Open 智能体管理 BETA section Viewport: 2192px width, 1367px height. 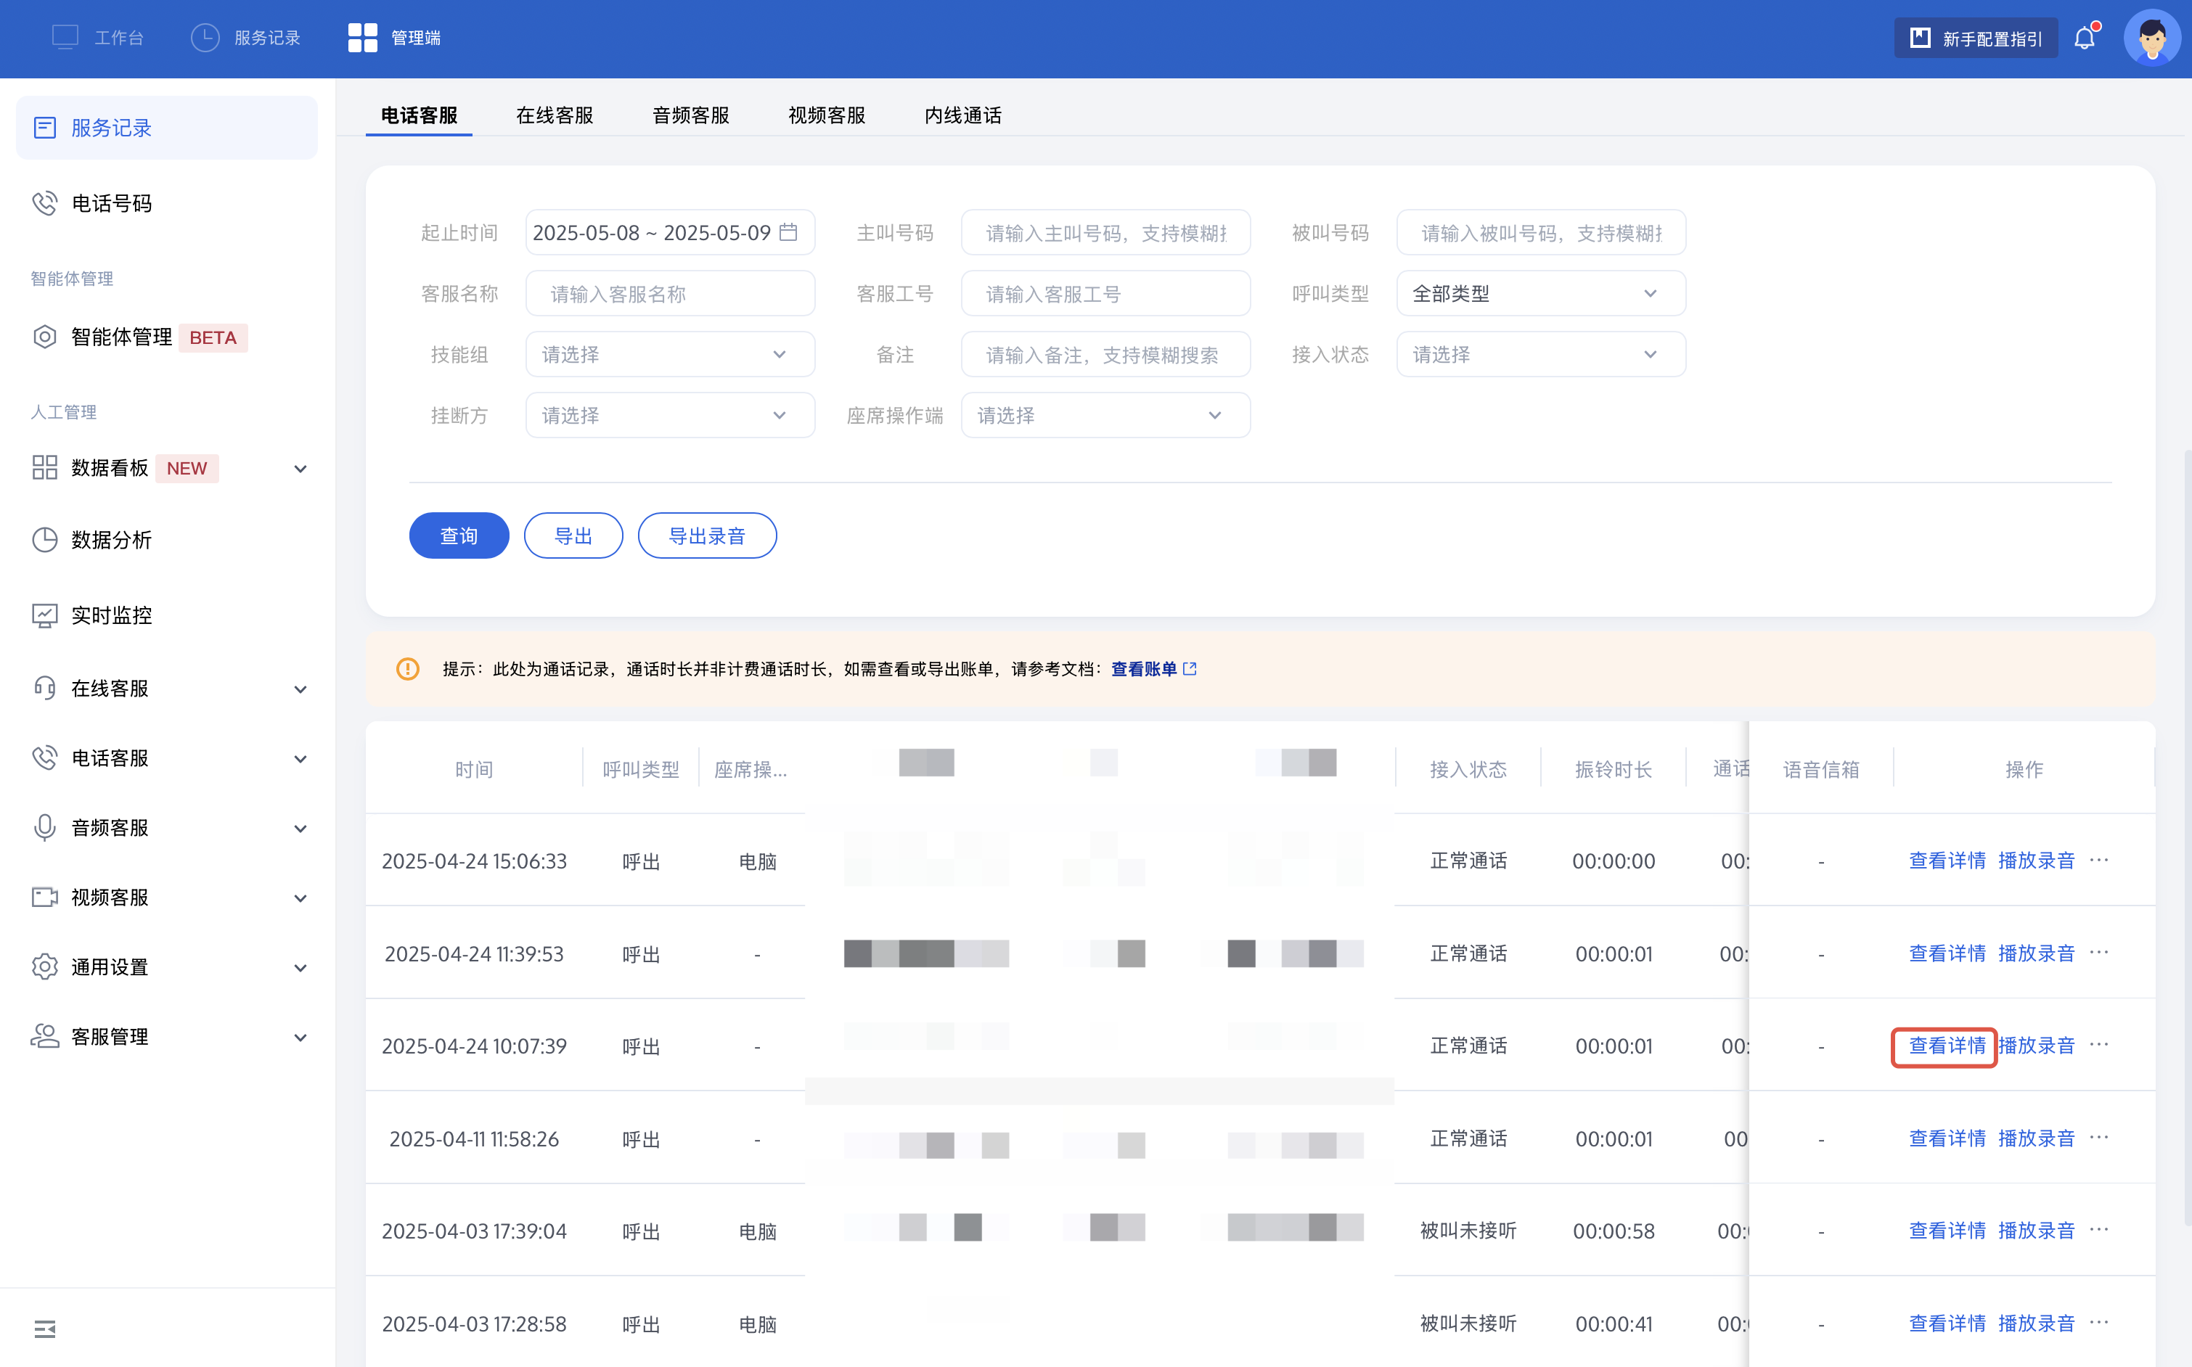click(121, 337)
